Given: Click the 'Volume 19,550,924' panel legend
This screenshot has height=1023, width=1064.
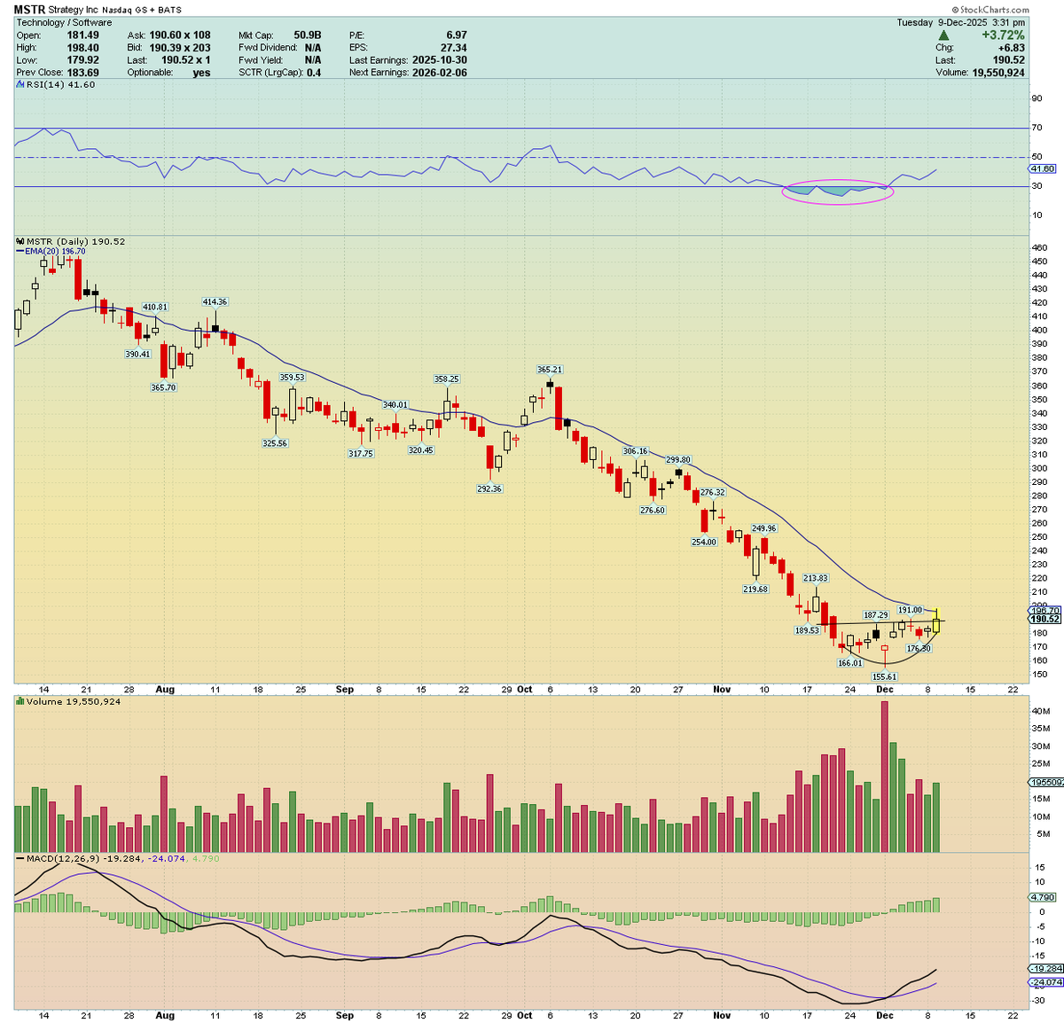Looking at the screenshot, I should tap(69, 702).
